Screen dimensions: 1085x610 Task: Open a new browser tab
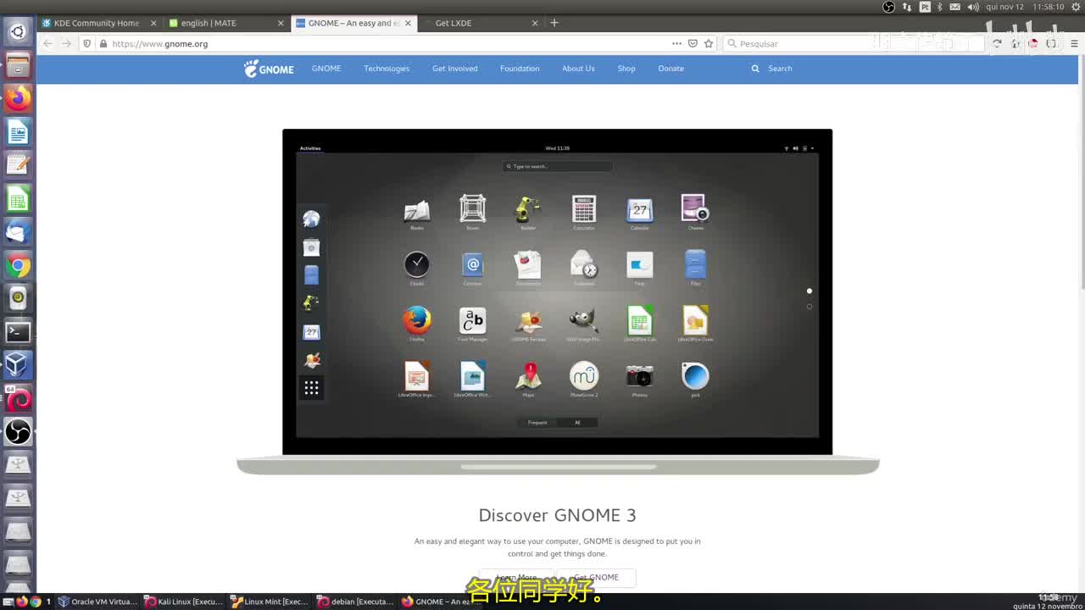click(554, 23)
